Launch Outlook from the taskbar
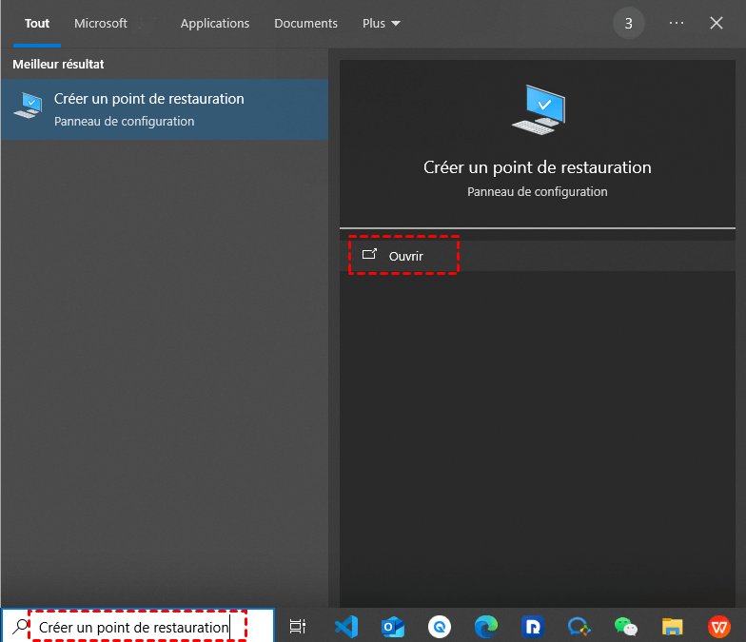 coord(392,626)
